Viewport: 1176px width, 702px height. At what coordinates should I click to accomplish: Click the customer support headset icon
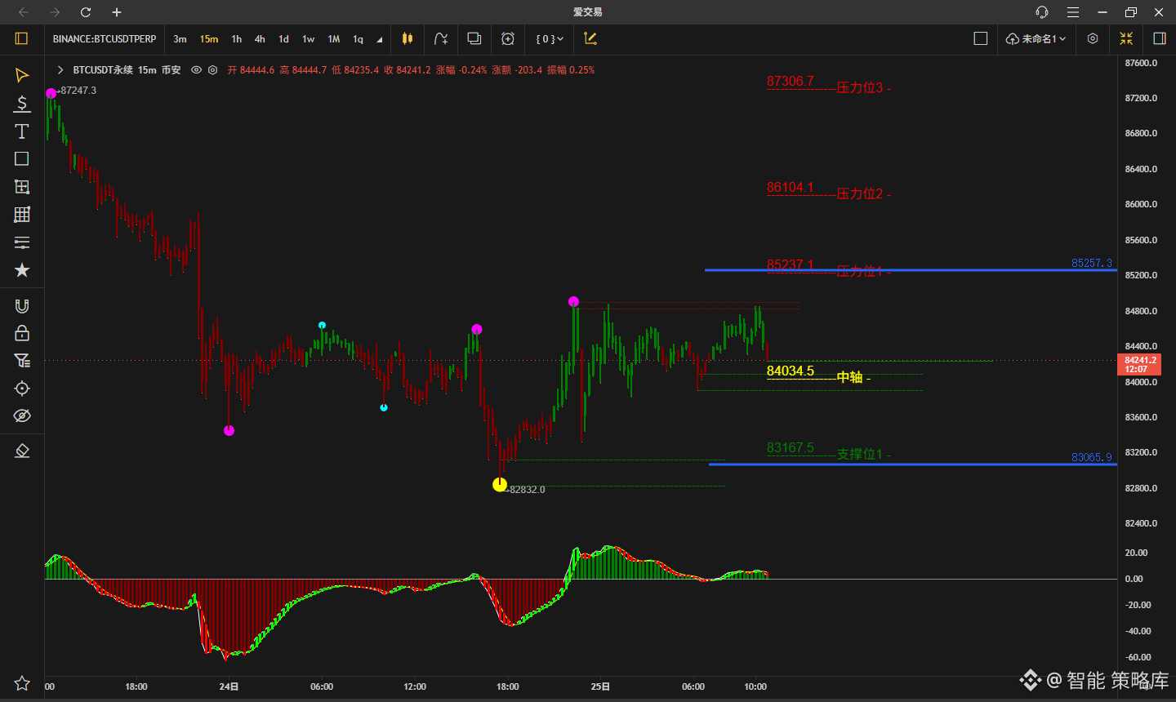[1041, 12]
